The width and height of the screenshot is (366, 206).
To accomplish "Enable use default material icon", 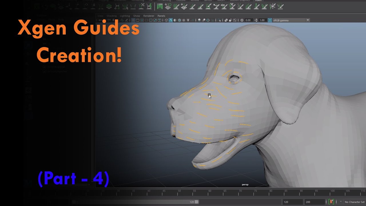I will click(x=175, y=20).
